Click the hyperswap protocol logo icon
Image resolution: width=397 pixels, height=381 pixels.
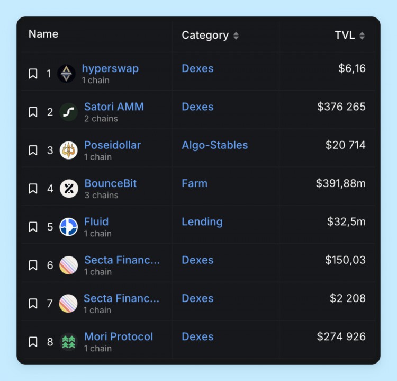click(x=67, y=74)
